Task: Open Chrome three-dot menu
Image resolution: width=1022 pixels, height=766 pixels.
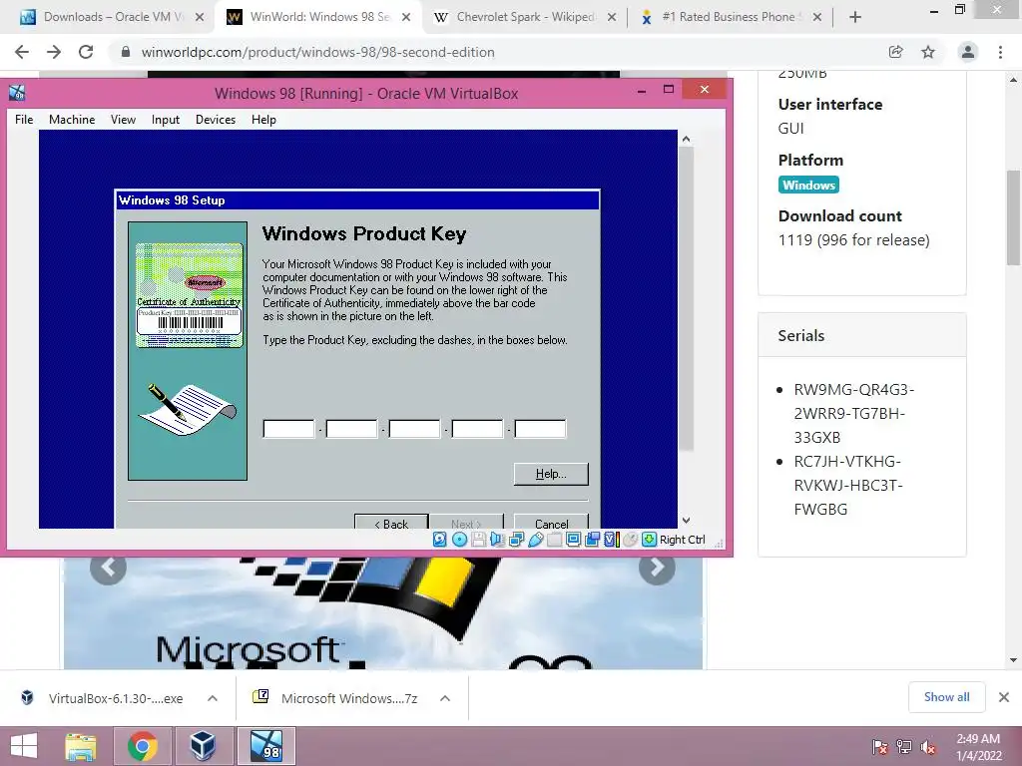Action: pyautogui.click(x=1000, y=52)
